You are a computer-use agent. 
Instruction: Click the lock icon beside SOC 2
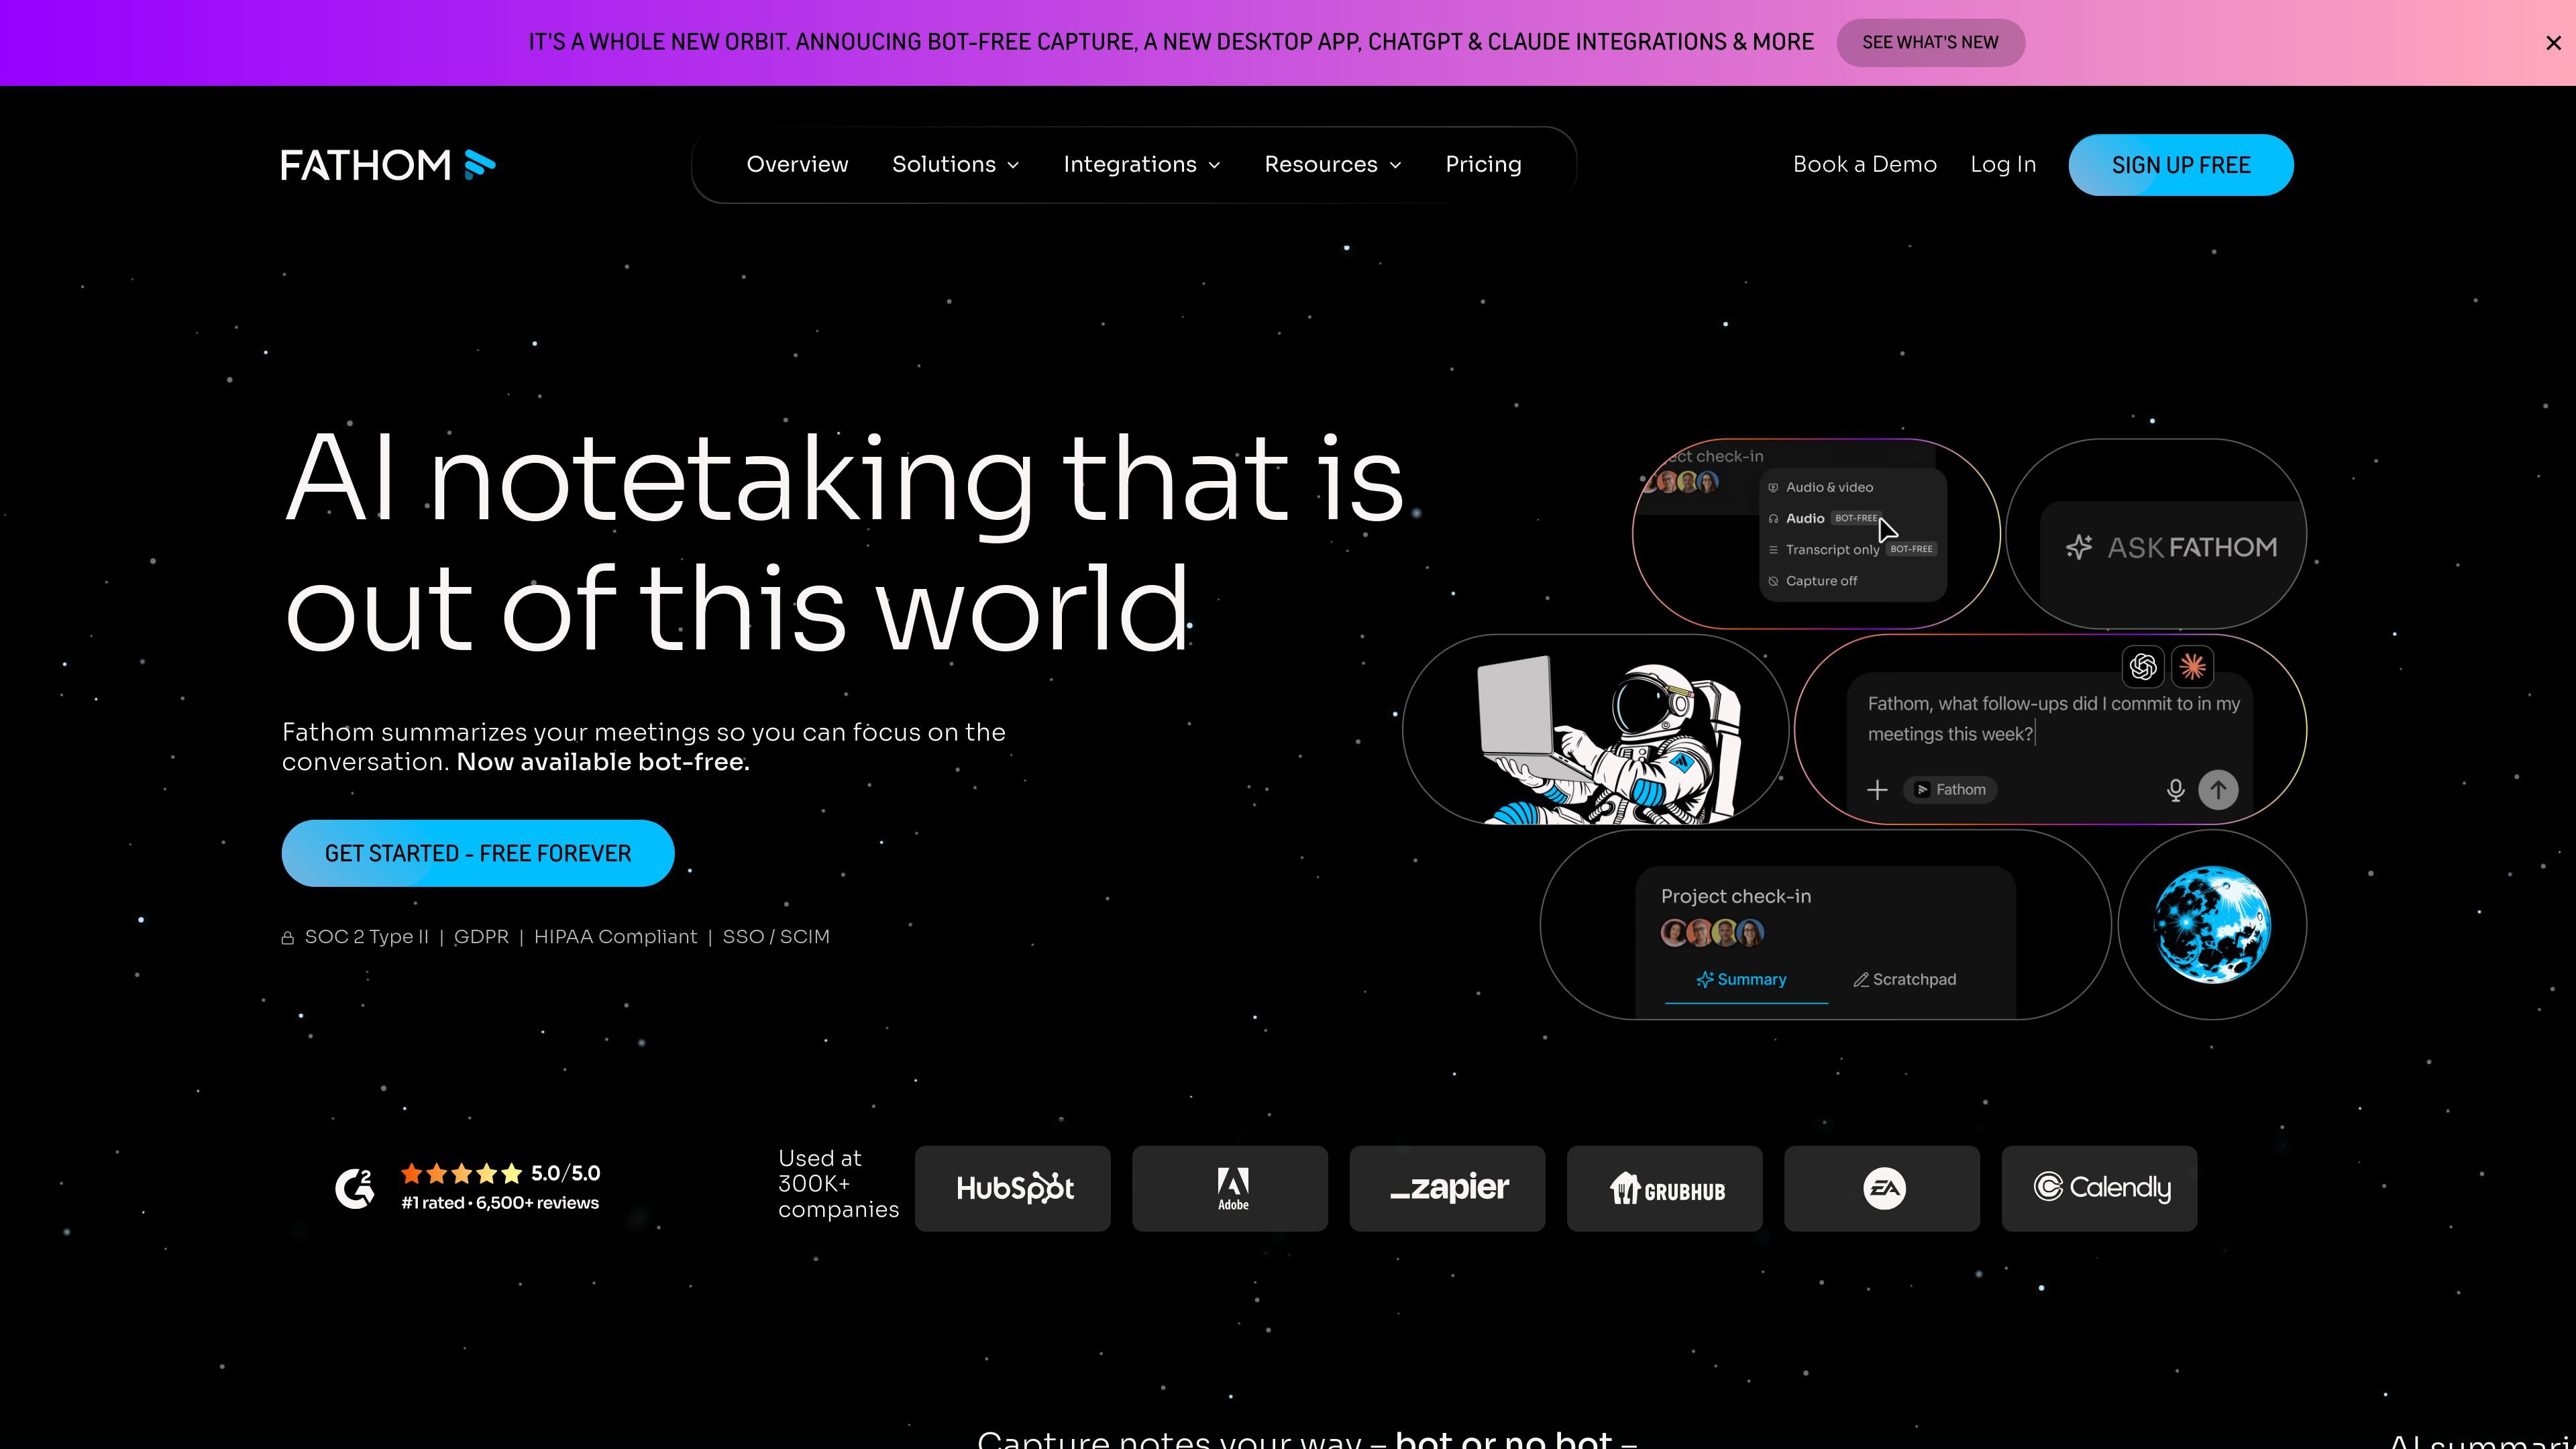coord(288,938)
